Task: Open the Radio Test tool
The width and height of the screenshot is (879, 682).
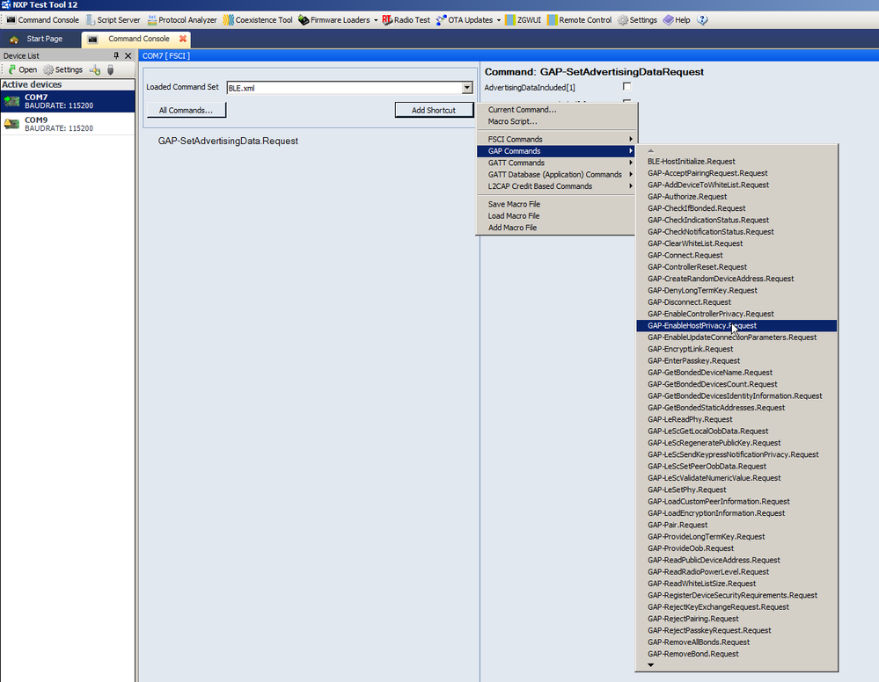Action: tap(406, 20)
